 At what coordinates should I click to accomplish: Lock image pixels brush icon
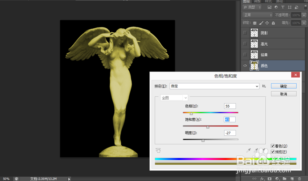pos(261,23)
